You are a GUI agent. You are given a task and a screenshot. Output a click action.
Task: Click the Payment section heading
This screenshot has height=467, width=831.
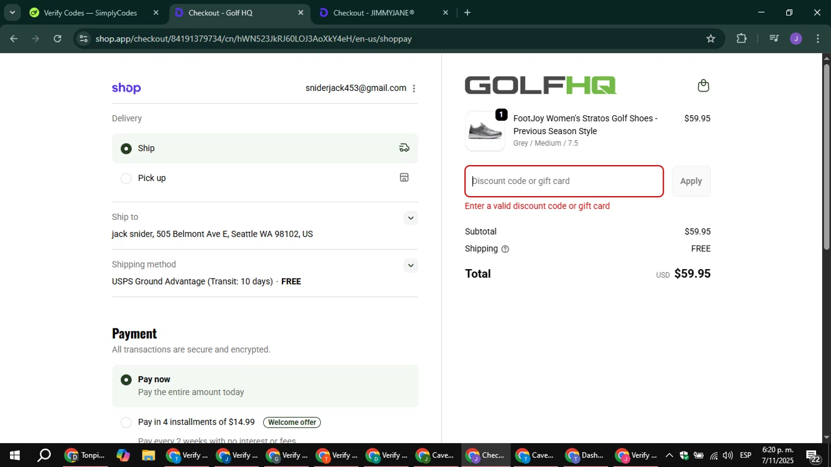coord(135,333)
